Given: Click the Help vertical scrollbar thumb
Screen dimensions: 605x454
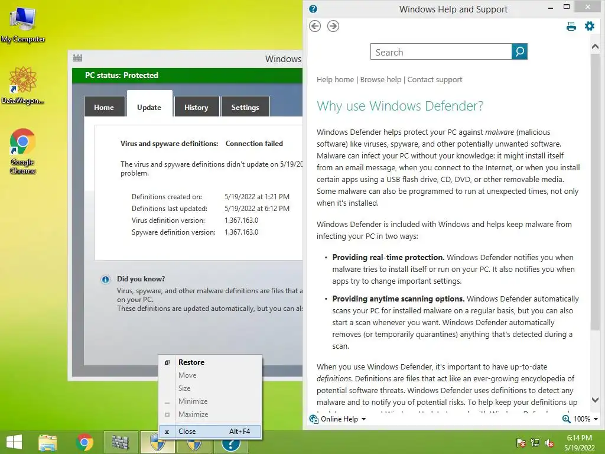Looking at the screenshot, I should (x=595, y=192).
